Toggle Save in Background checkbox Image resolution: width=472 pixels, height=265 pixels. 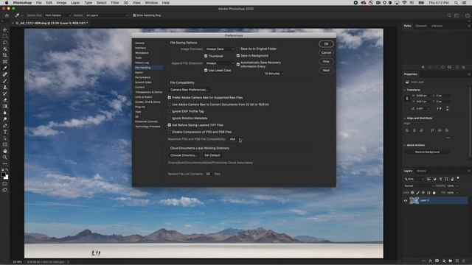238,56
